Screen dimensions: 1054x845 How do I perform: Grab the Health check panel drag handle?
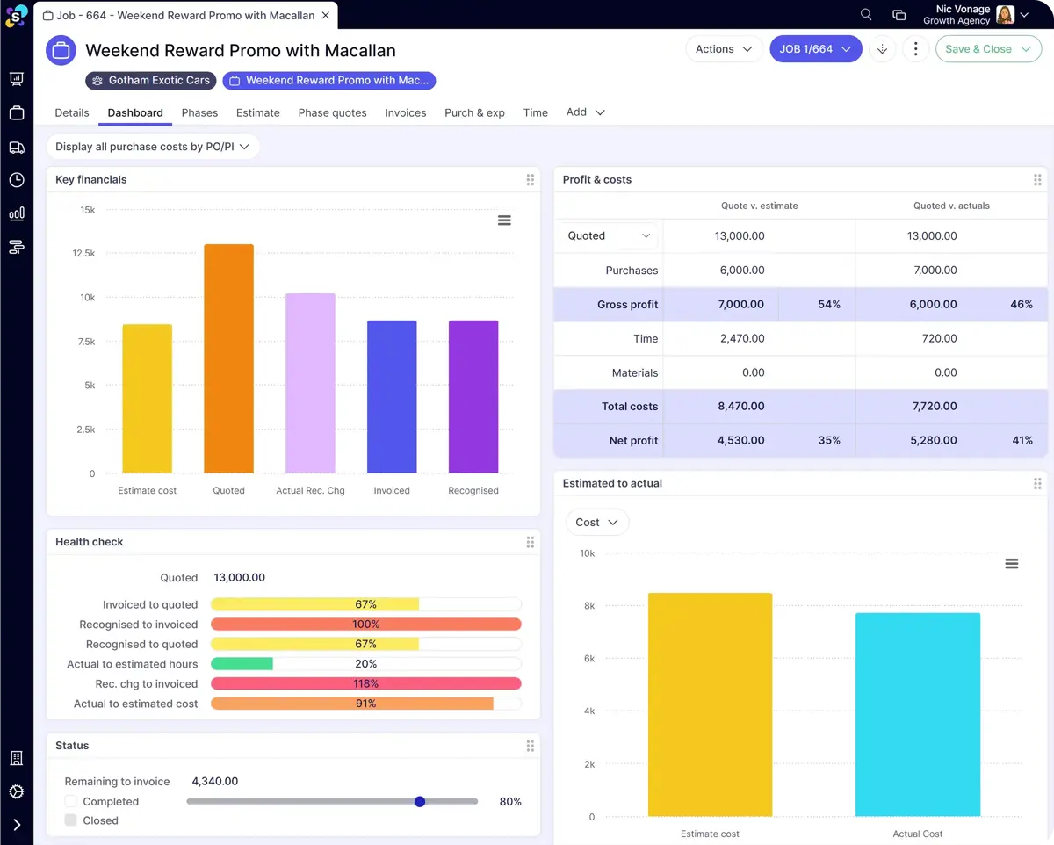click(530, 542)
